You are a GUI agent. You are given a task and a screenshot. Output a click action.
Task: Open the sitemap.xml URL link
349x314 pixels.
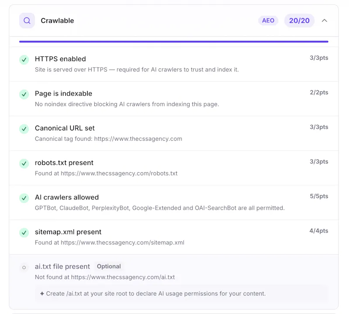tap(123, 242)
